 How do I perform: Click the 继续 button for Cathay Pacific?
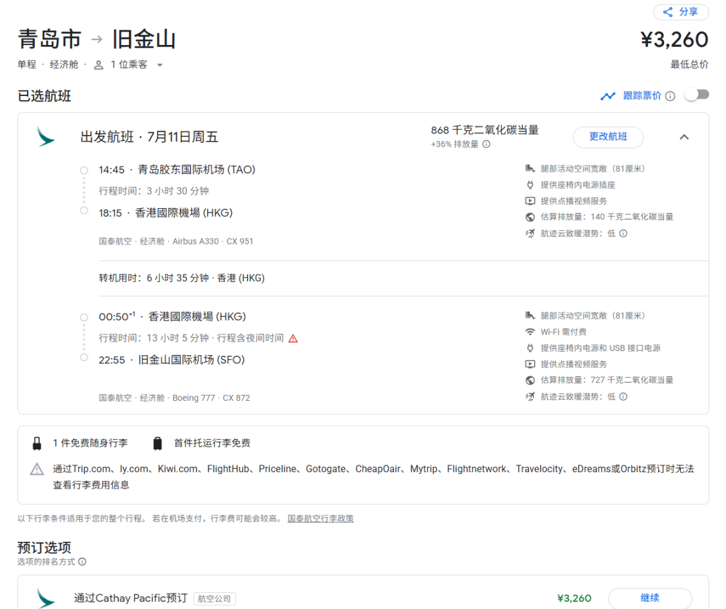(x=649, y=598)
